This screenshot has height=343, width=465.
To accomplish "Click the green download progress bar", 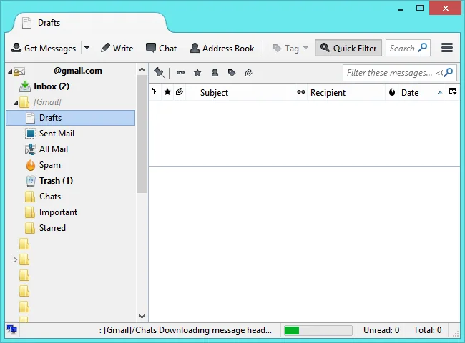I will pyautogui.click(x=318, y=330).
